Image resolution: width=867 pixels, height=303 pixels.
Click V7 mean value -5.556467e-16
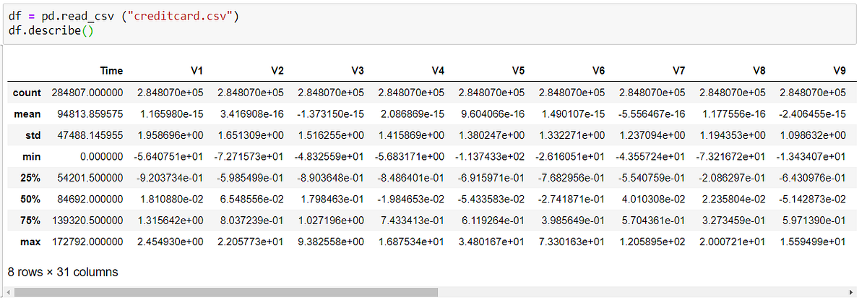651,114
